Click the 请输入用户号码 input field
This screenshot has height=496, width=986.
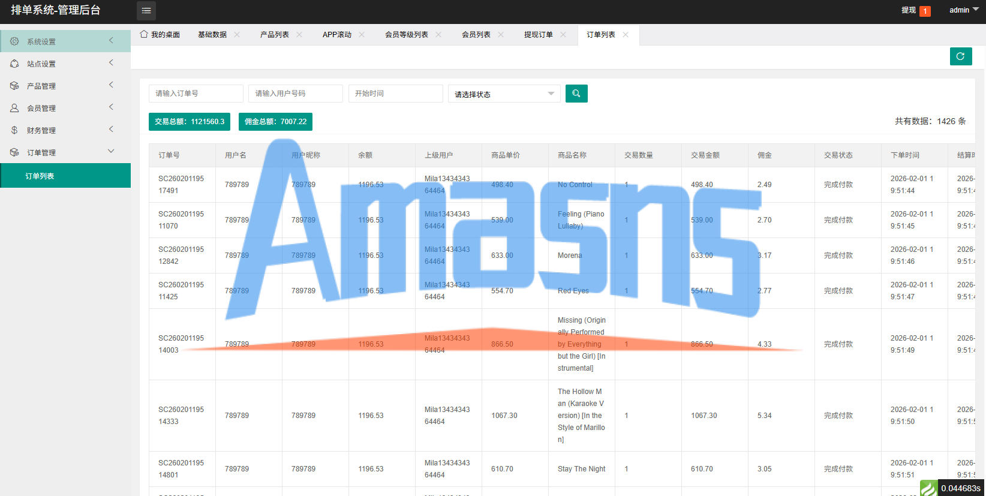296,94
